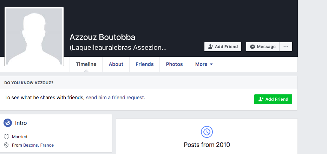Click the location pin icon beside Bezons
The image size is (327, 154).
point(6,145)
